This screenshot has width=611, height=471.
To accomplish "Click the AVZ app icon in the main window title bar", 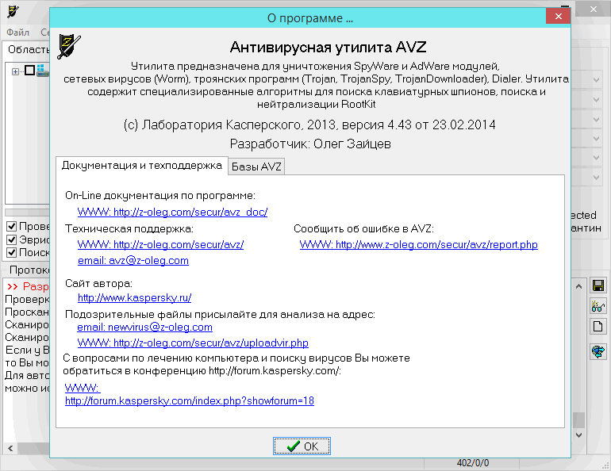I will tap(13, 11).
